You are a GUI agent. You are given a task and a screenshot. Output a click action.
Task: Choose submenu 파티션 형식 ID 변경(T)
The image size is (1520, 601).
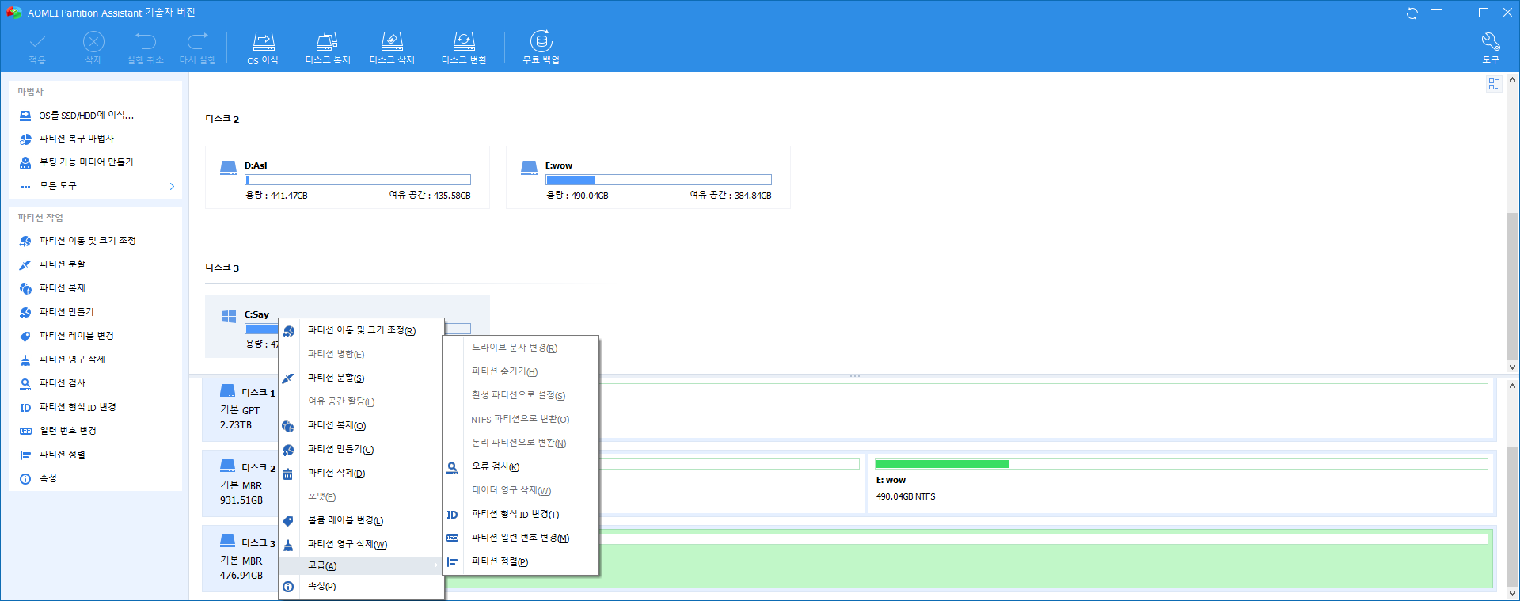(520, 514)
